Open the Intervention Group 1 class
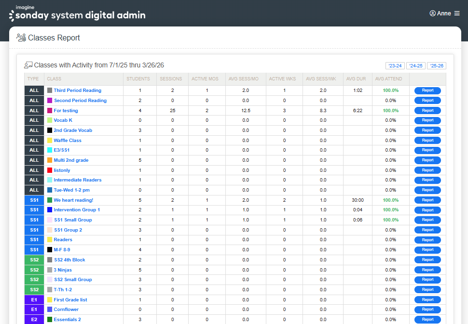This screenshot has width=468, height=324. click(77, 209)
